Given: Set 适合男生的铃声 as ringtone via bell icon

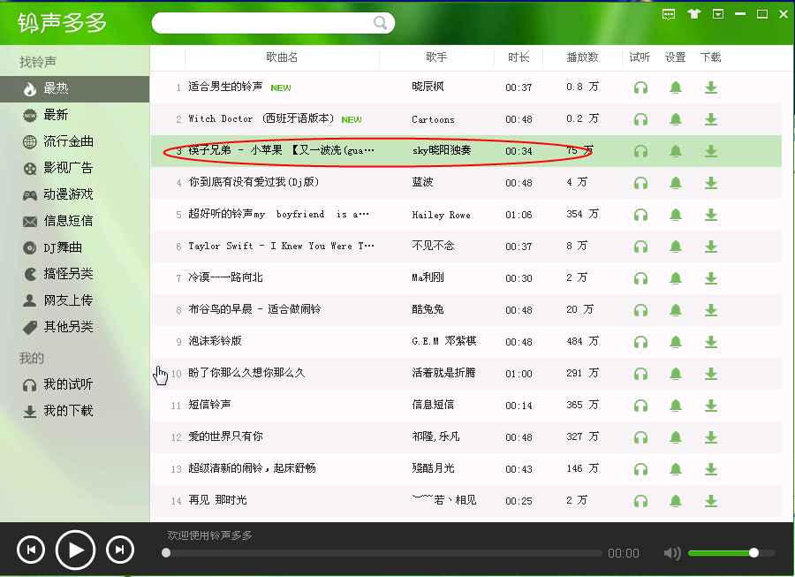Looking at the screenshot, I should (676, 87).
